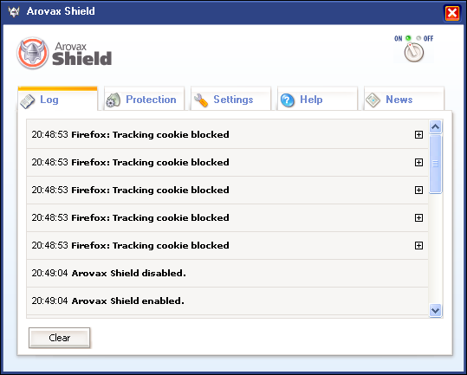
Task: Select the OFF indicator light
Action: pyautogui.click(x=418, y=38)
